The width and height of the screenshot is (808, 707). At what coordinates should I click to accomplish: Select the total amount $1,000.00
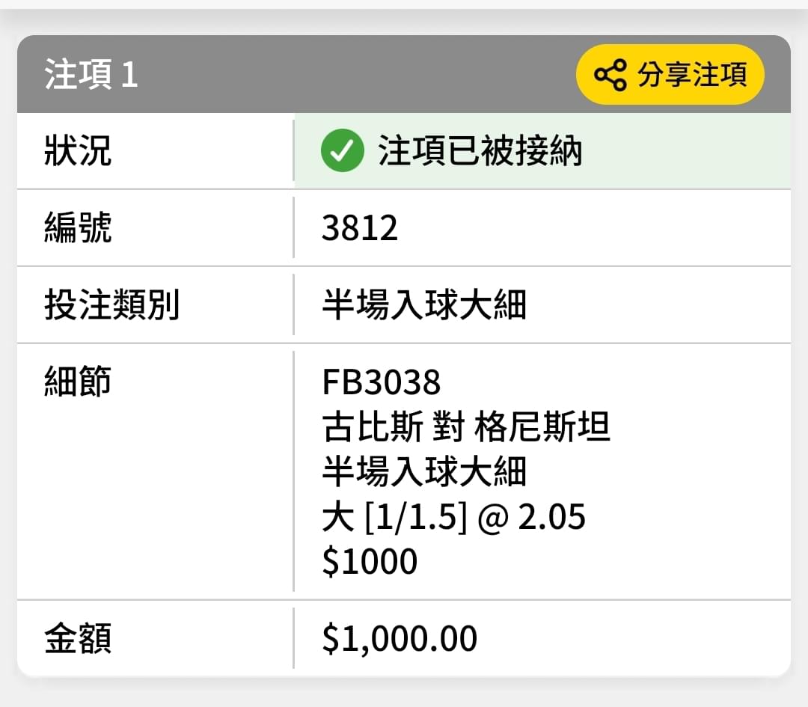400,639
